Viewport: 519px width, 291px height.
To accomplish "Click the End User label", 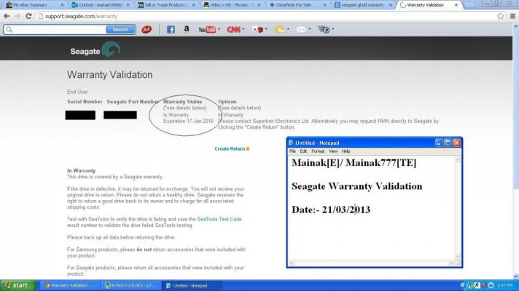I will [x=77, y=92].
